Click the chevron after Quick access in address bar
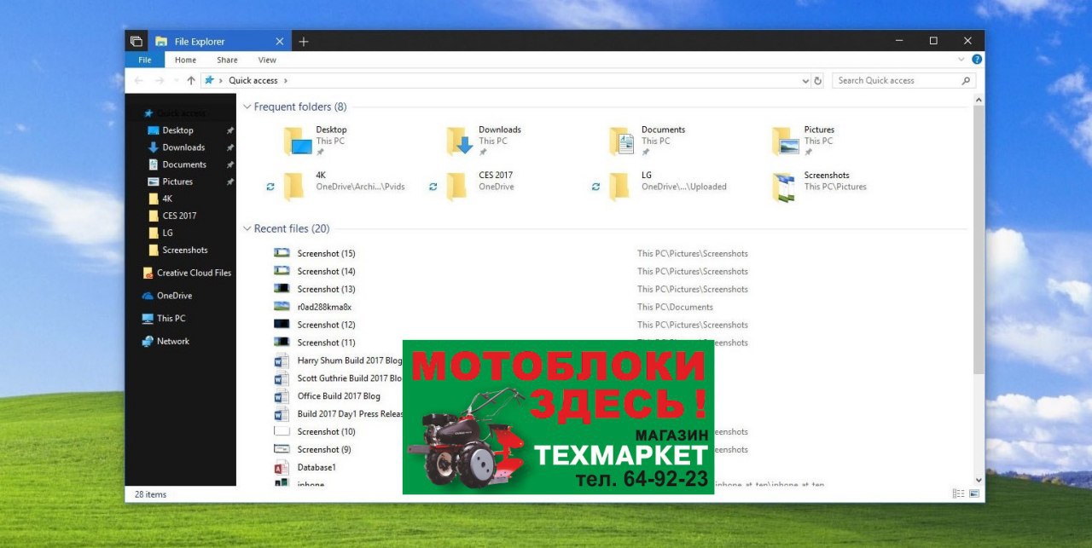Screen dimensions: 1092x548 pyautogui.click(x=286, y=80)
